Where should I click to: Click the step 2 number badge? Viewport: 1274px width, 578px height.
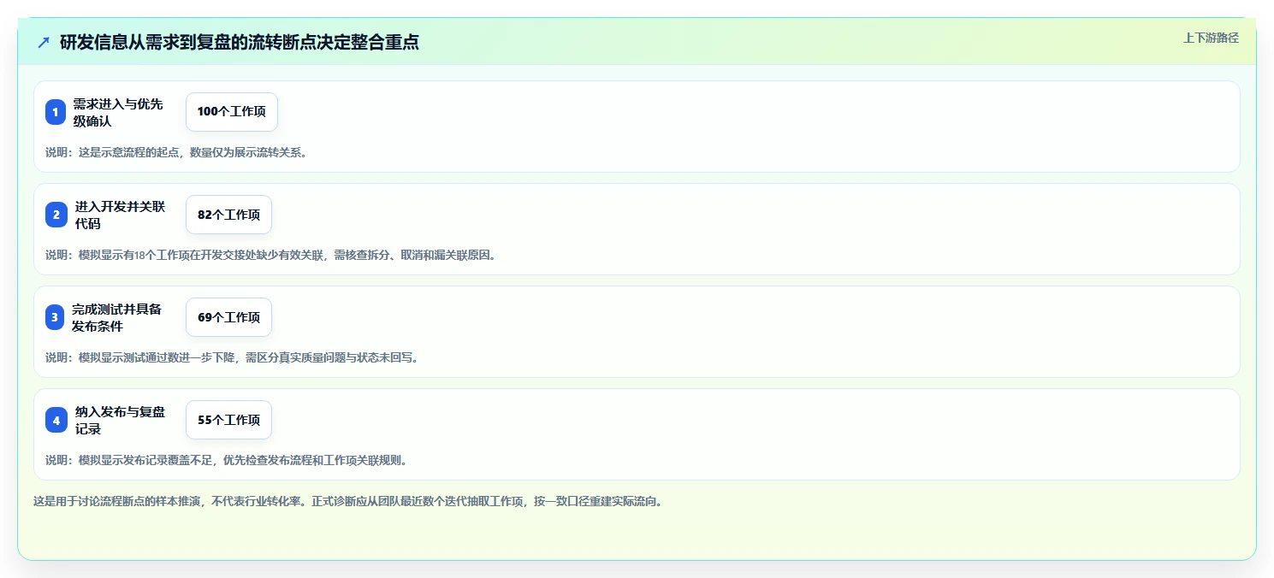[x=56, y=215]
